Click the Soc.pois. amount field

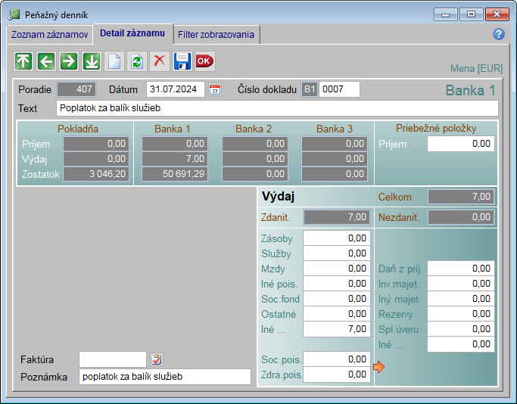point(337,359)
